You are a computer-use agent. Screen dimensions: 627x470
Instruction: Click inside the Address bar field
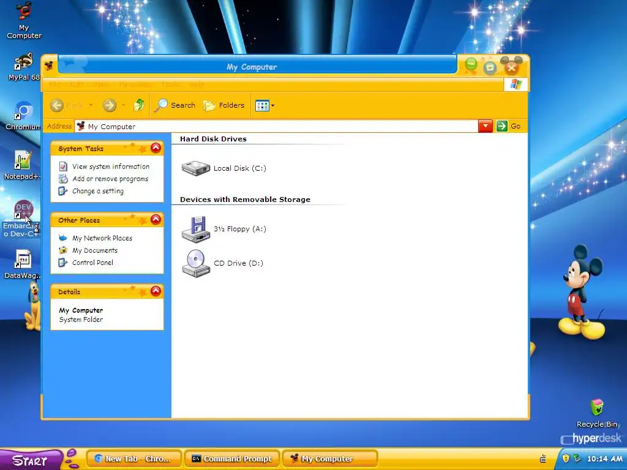276,126
